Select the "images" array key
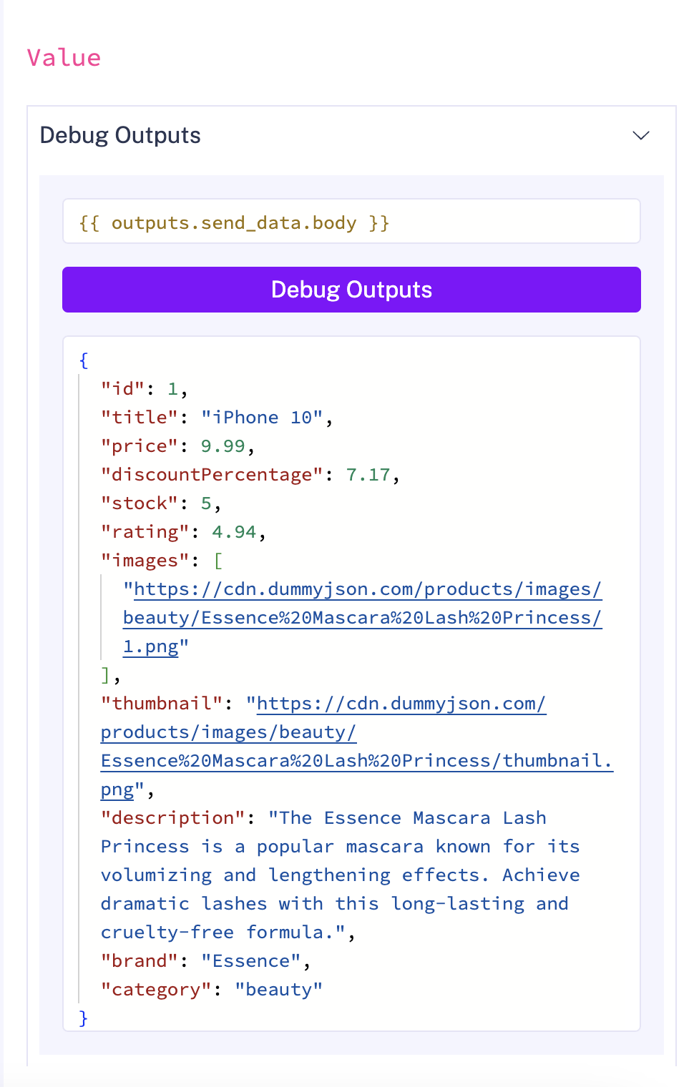This screenshot has height=1087, width=694. point(145,560)
